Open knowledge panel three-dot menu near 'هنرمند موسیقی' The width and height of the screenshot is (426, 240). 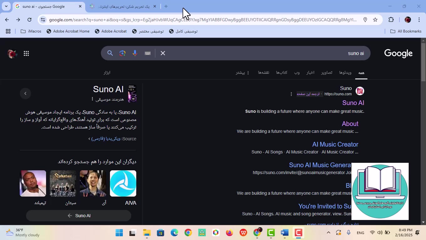(92, 99)
